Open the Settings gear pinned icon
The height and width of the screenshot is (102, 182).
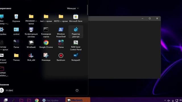pos(2,31)
